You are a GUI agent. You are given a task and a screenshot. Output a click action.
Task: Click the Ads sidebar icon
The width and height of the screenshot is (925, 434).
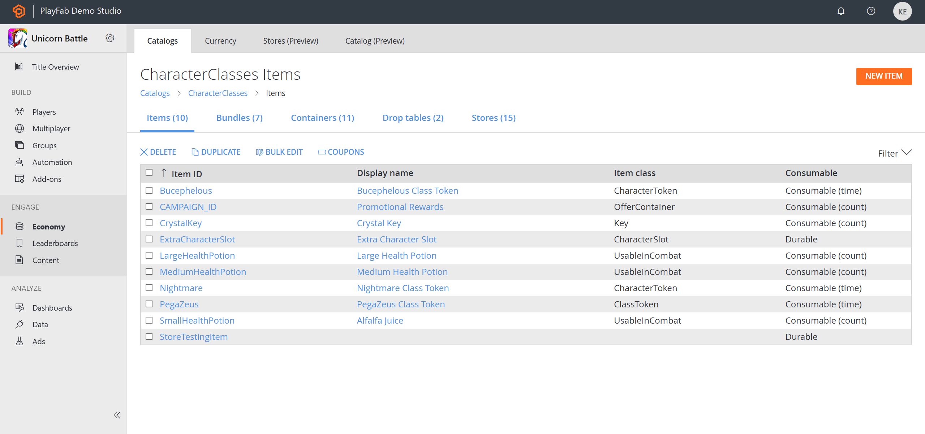[x=20, y=341]
